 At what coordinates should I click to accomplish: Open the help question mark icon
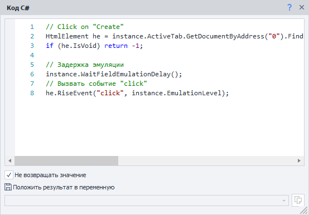pyautogui.click(x=289, y=7)
